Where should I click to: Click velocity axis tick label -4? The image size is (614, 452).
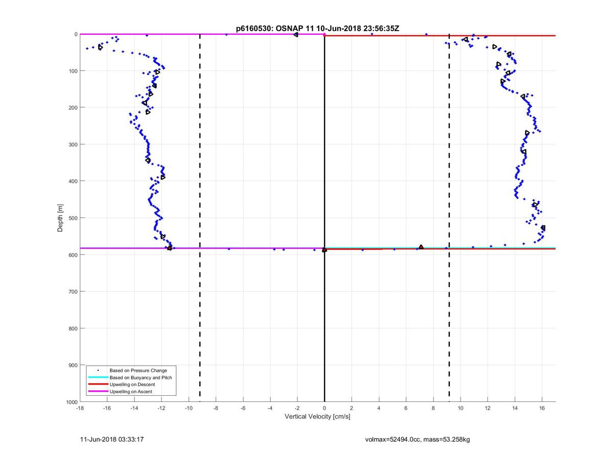pos(270,408)
